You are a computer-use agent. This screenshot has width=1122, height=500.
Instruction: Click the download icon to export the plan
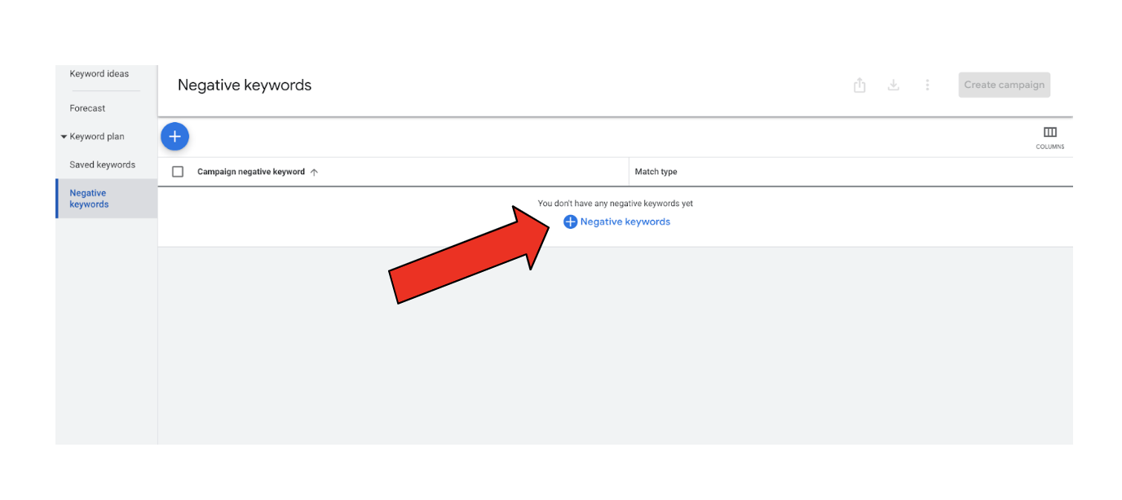coord(893,85)
